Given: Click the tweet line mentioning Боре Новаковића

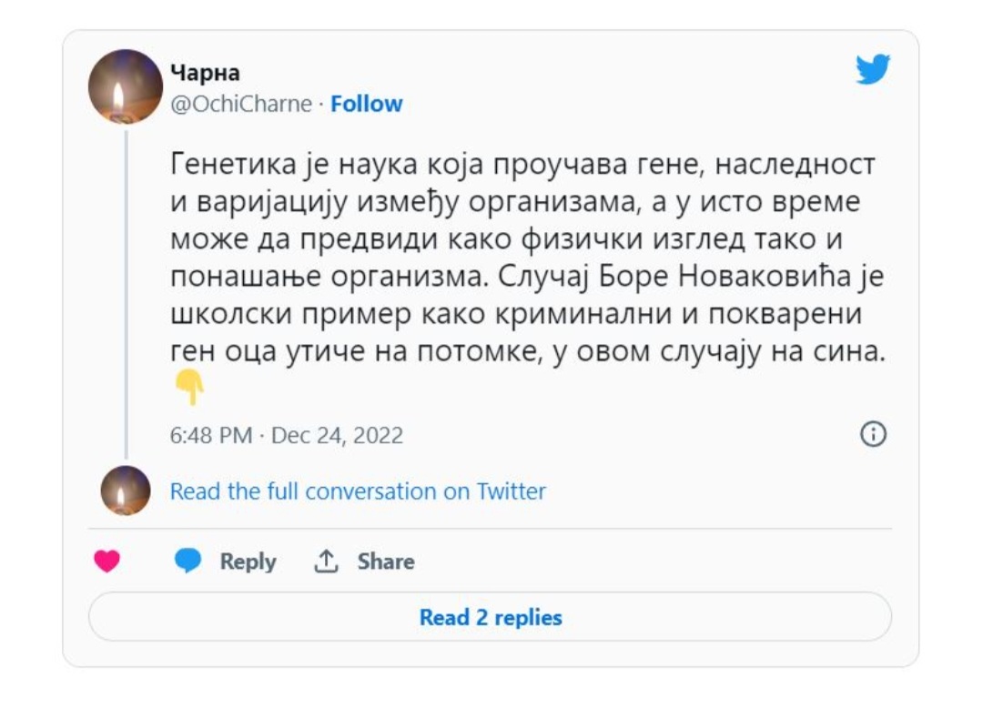Looking at the screenshot, I should [x=526, y=278].
